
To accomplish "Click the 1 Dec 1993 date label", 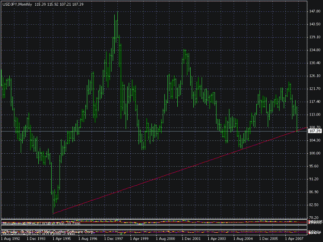I will tap(36, 239).
